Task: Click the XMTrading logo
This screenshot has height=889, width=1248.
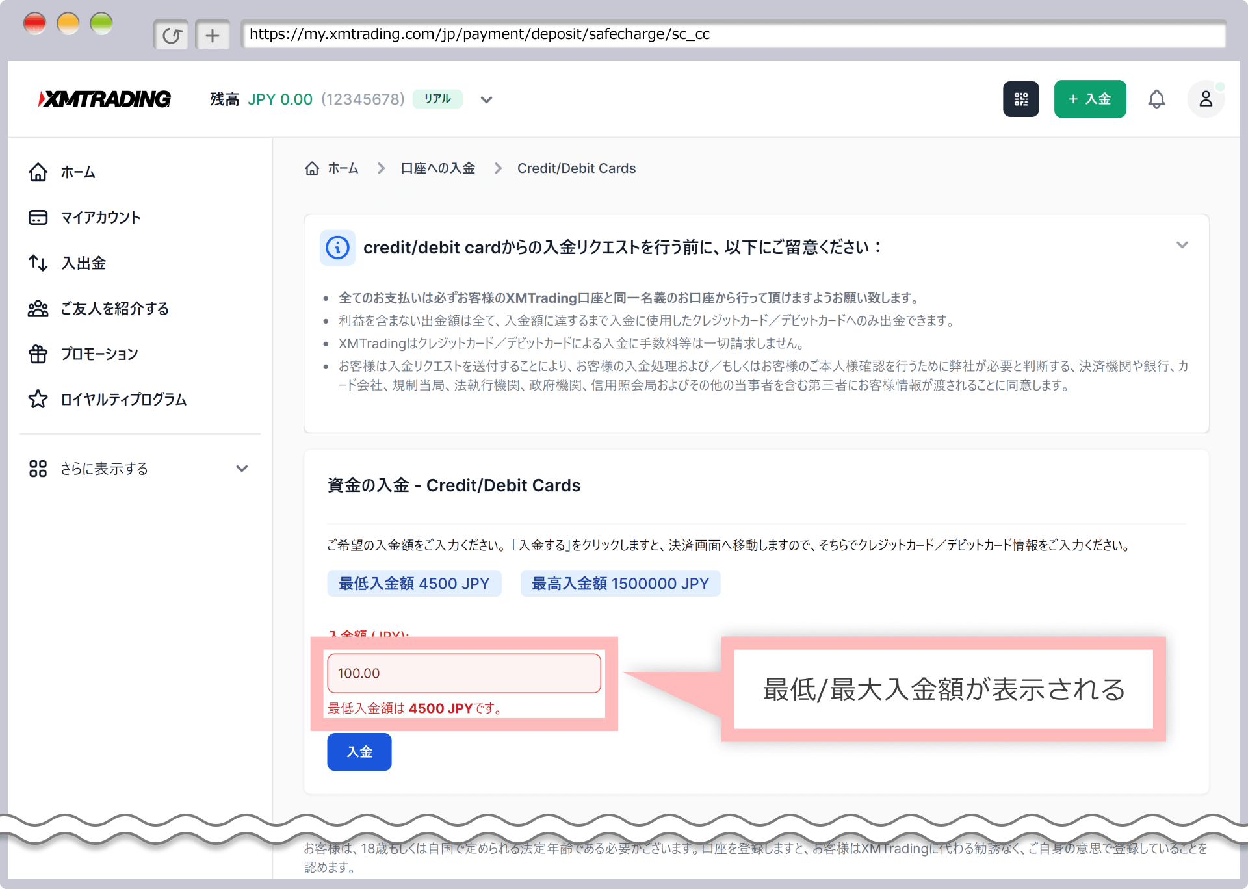Action: point(105,99)
